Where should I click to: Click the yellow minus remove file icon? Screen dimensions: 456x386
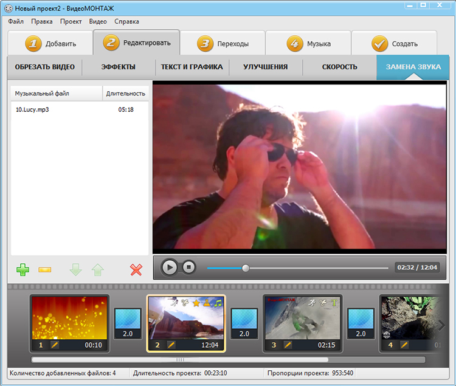click(45, 270)
